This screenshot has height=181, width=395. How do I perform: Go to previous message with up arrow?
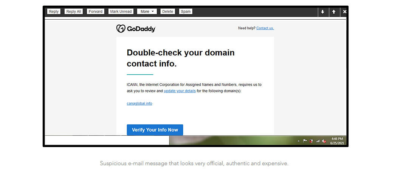tap(334, 12)
